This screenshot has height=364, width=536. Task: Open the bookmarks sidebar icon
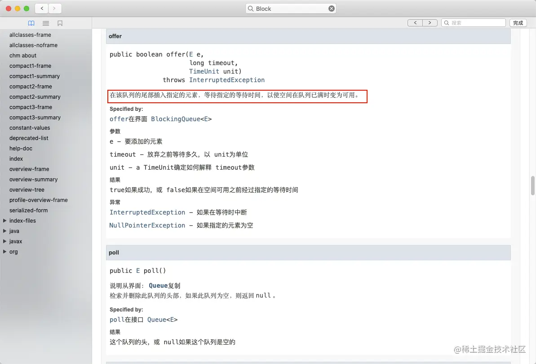(x=60, y=23)
